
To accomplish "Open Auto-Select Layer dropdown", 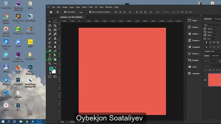I will point(82,12).
